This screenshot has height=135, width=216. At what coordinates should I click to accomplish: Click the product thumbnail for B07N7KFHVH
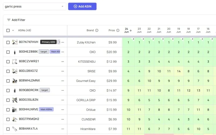click(15, 42)
